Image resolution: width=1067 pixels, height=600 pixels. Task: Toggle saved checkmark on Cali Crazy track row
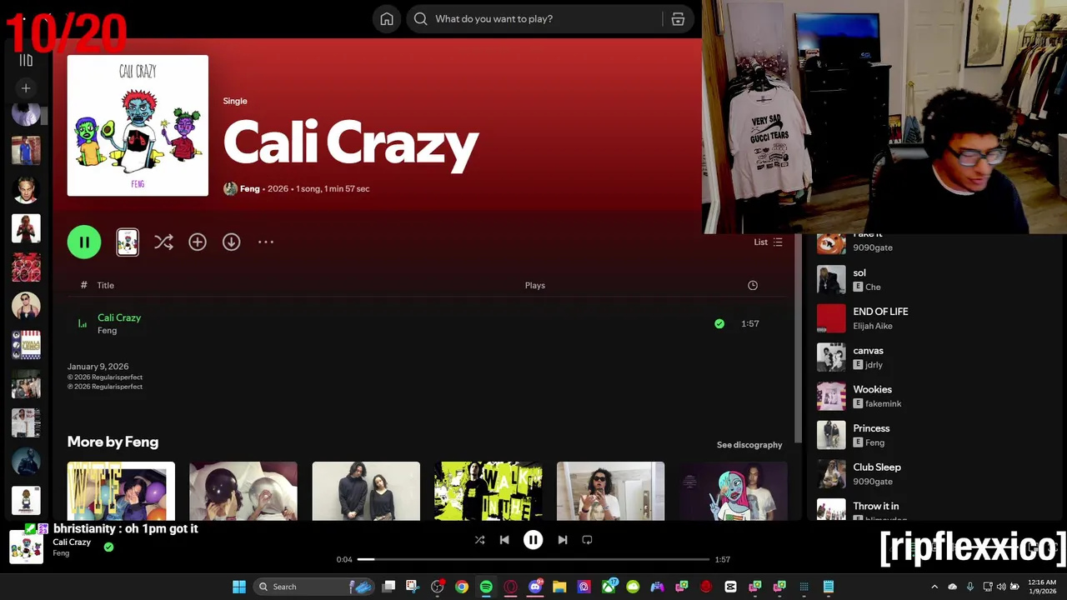click(719, 323)
